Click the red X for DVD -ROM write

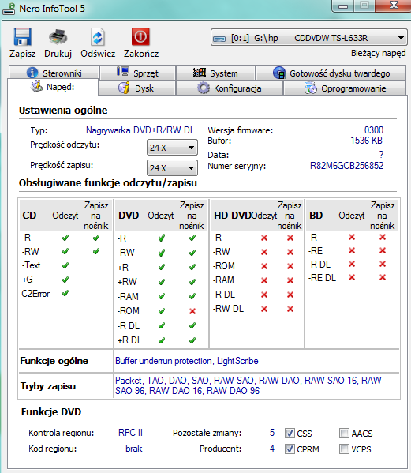click(x=192, y=311)
